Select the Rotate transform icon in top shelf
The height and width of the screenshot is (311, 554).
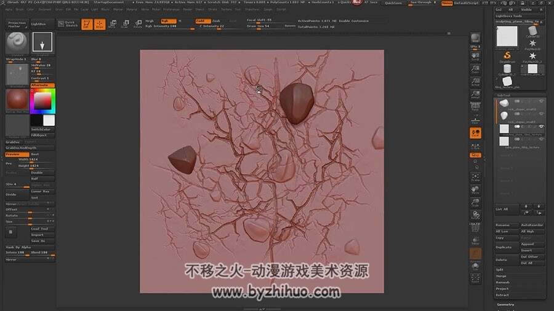tap(138, 24)
